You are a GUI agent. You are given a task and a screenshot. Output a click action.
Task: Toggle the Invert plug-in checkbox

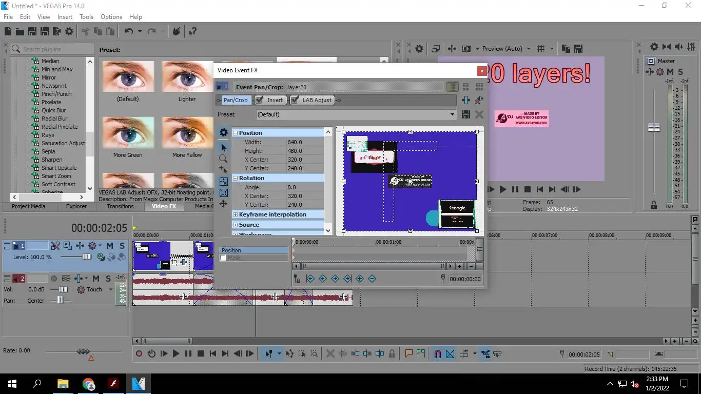click(260, 100)
